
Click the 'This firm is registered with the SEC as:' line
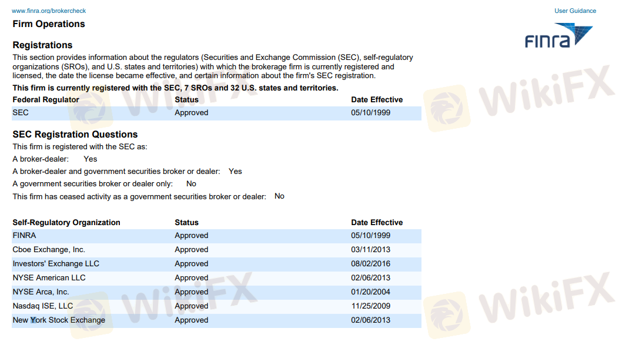(80, 147)
